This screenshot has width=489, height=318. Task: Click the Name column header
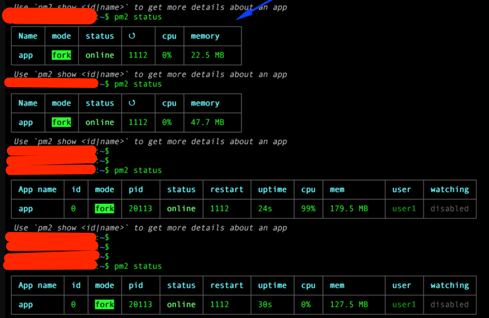[27, 36]
